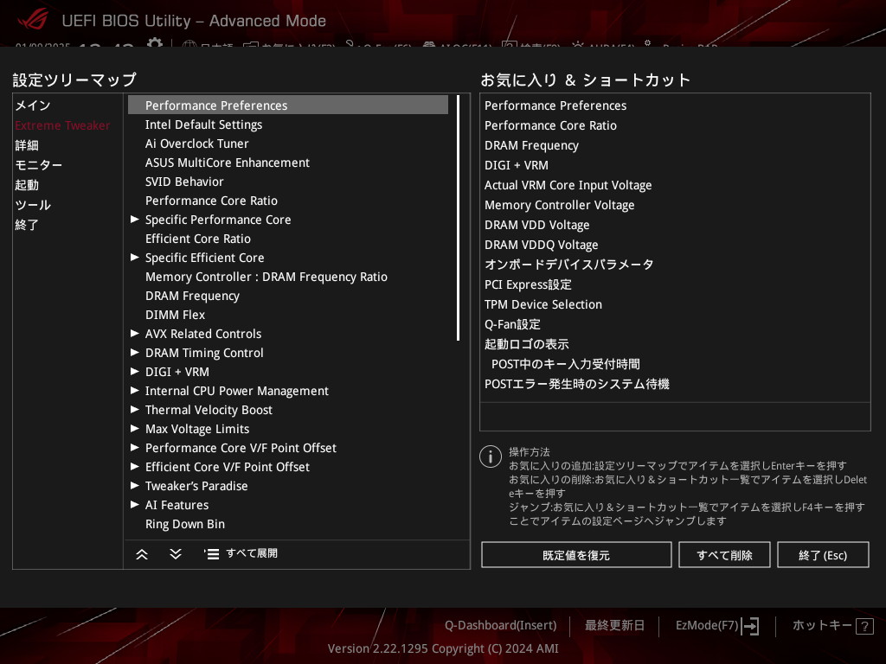Viewport: 886px width, 664px height.
Task: Click the info icon beside 操作方法
Action: (490, 456)
